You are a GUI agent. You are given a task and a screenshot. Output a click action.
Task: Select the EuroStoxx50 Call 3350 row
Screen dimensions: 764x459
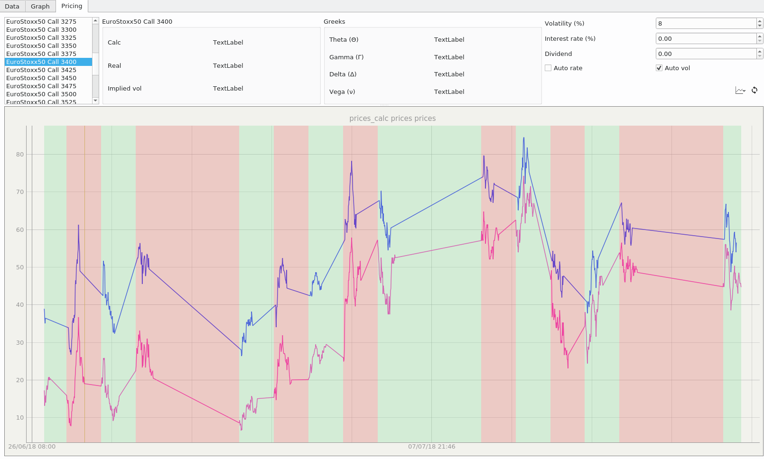pos(48,46)
